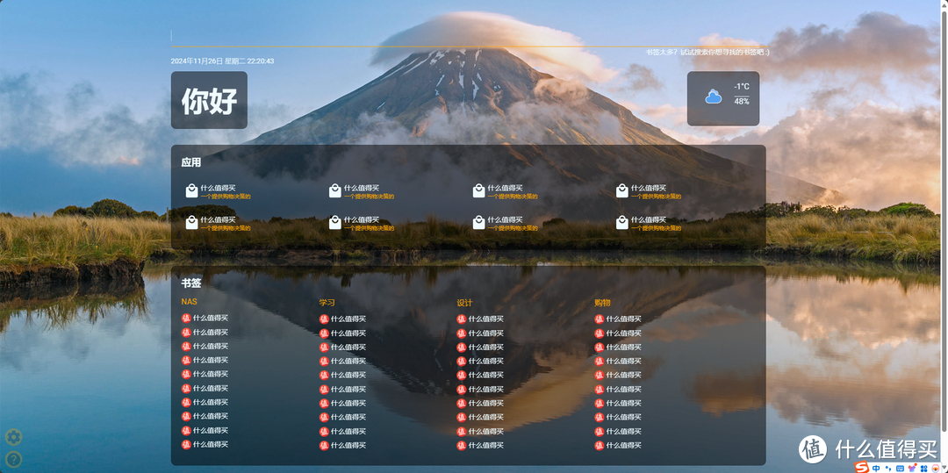Open third app tile's bag icon in bottom row

click(479, 223)
